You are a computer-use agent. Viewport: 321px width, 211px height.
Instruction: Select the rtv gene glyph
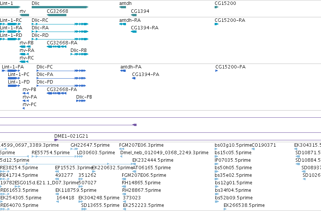[x=25, y=15]
